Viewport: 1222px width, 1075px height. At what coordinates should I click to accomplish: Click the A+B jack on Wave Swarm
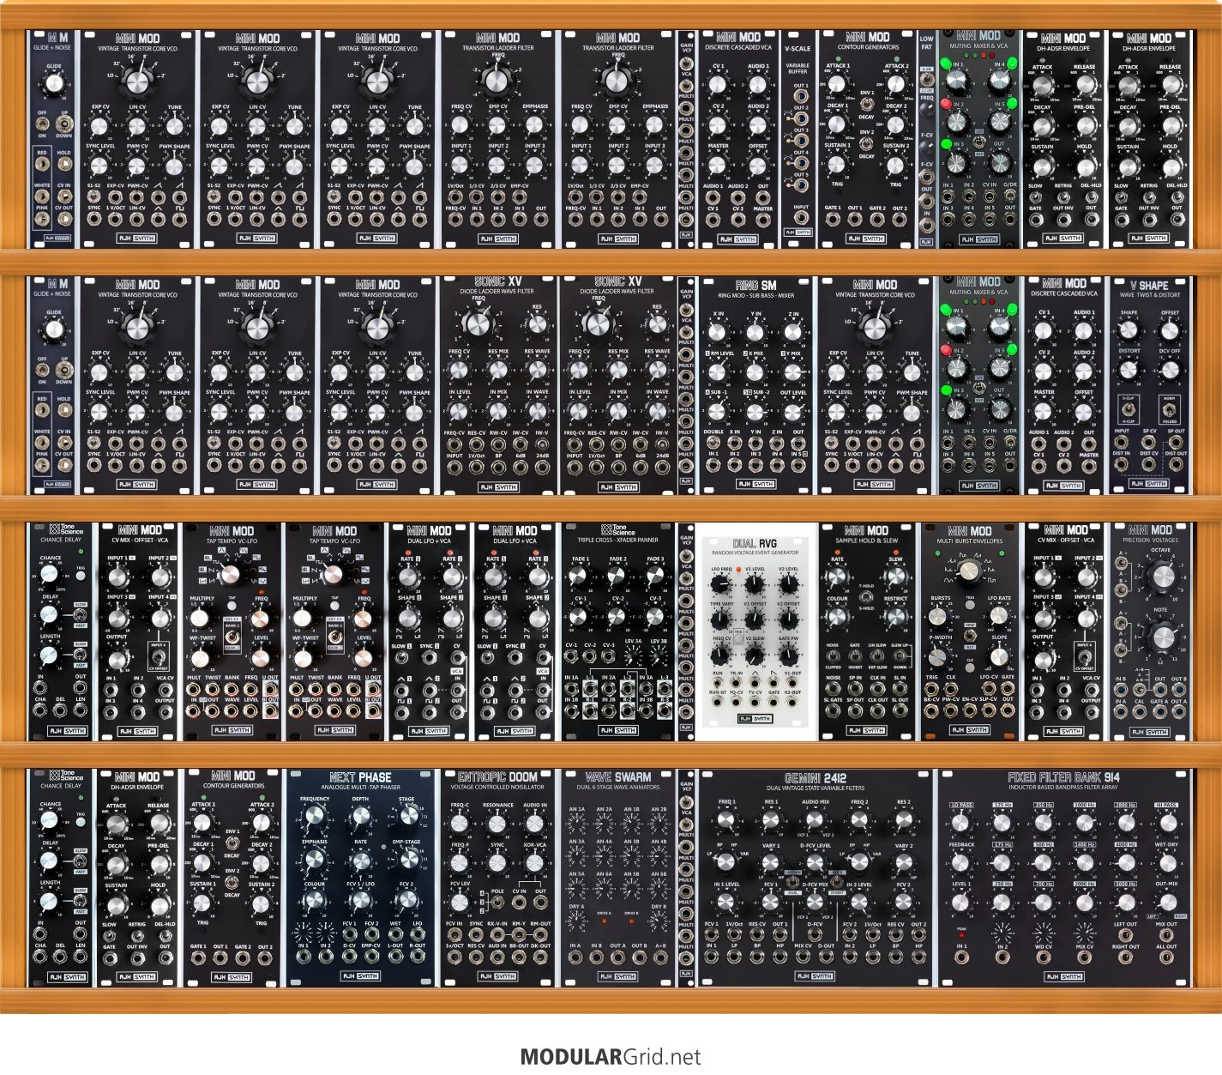[x=659, y=957]
